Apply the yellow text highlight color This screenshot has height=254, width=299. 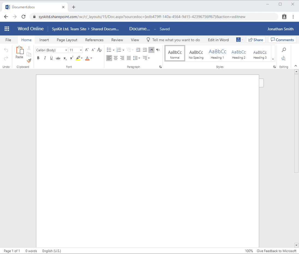click(78, 58)
